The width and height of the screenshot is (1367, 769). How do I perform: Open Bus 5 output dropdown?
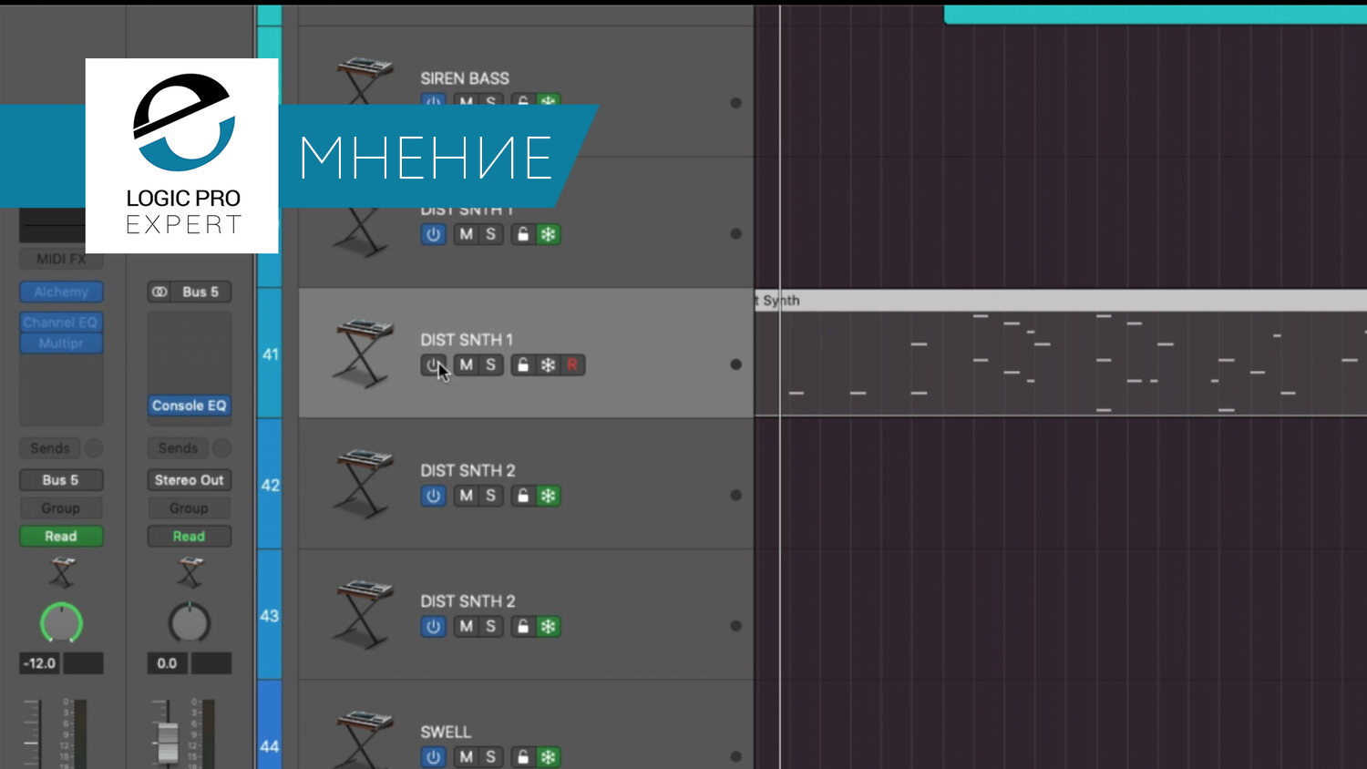pos(61,480)
